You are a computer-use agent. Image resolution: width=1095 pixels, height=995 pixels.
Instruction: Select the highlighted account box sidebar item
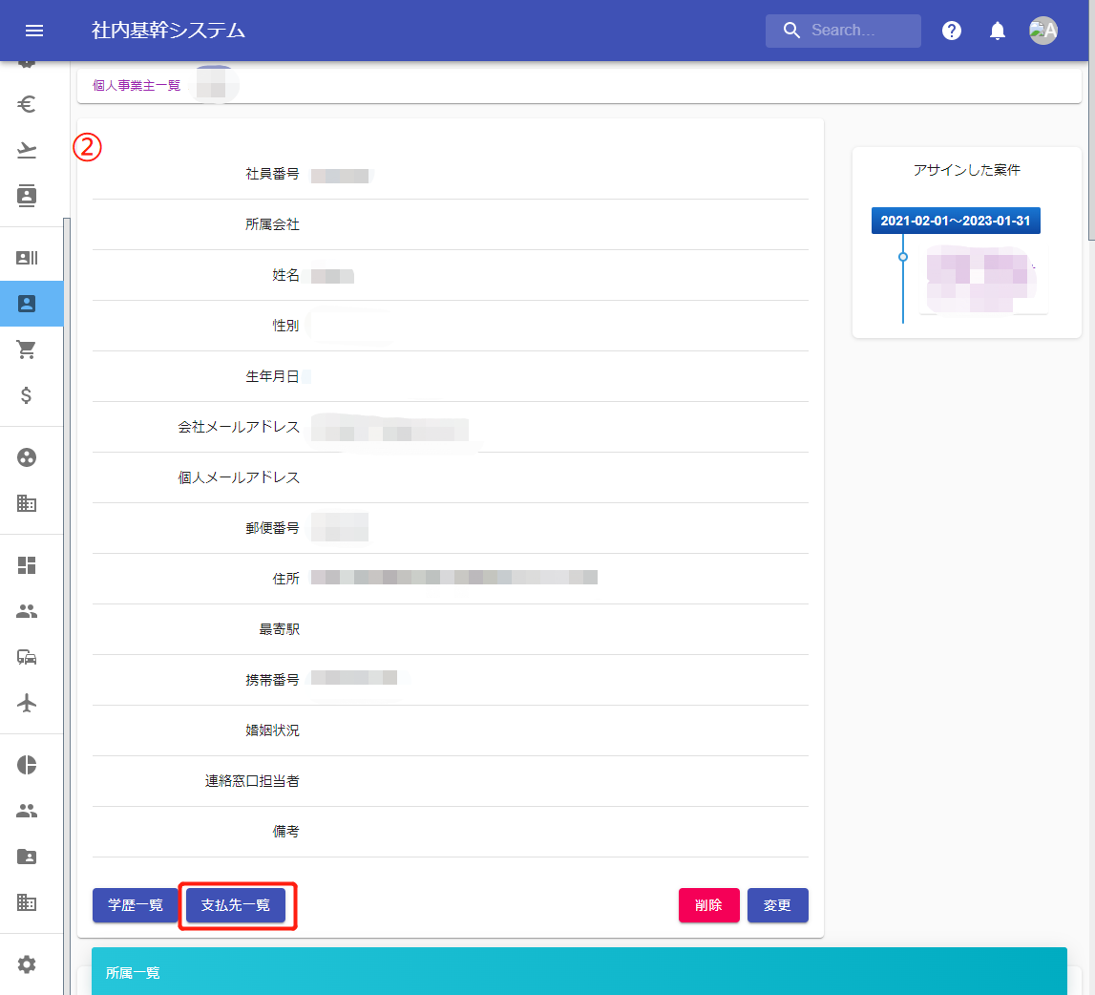pyautogui.click(x=27, y=304)
